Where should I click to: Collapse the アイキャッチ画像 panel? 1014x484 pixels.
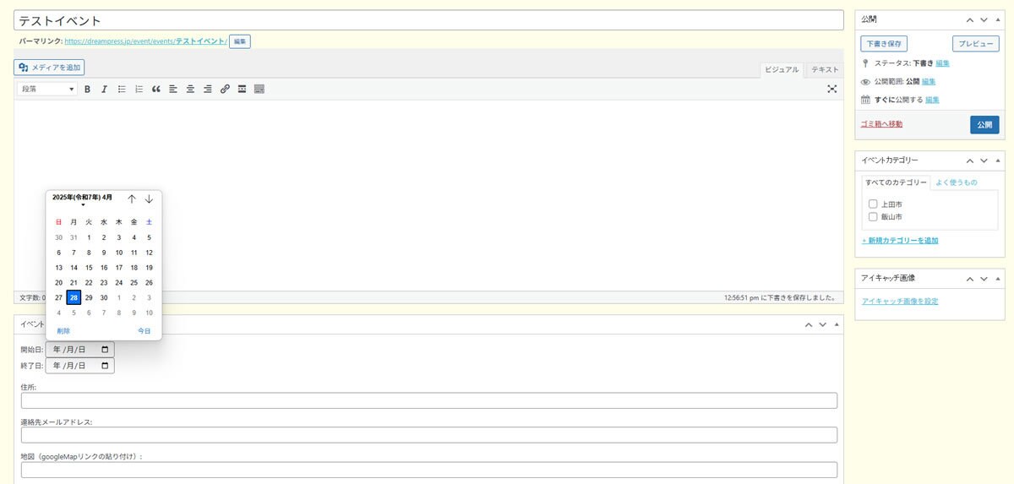pos(998,278)
